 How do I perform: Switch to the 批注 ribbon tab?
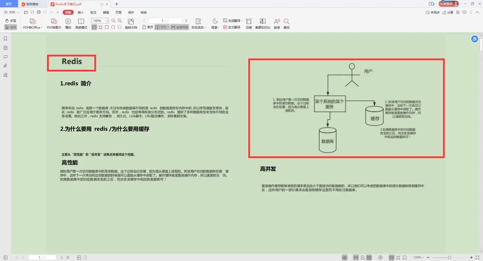[x=93, y=12]
